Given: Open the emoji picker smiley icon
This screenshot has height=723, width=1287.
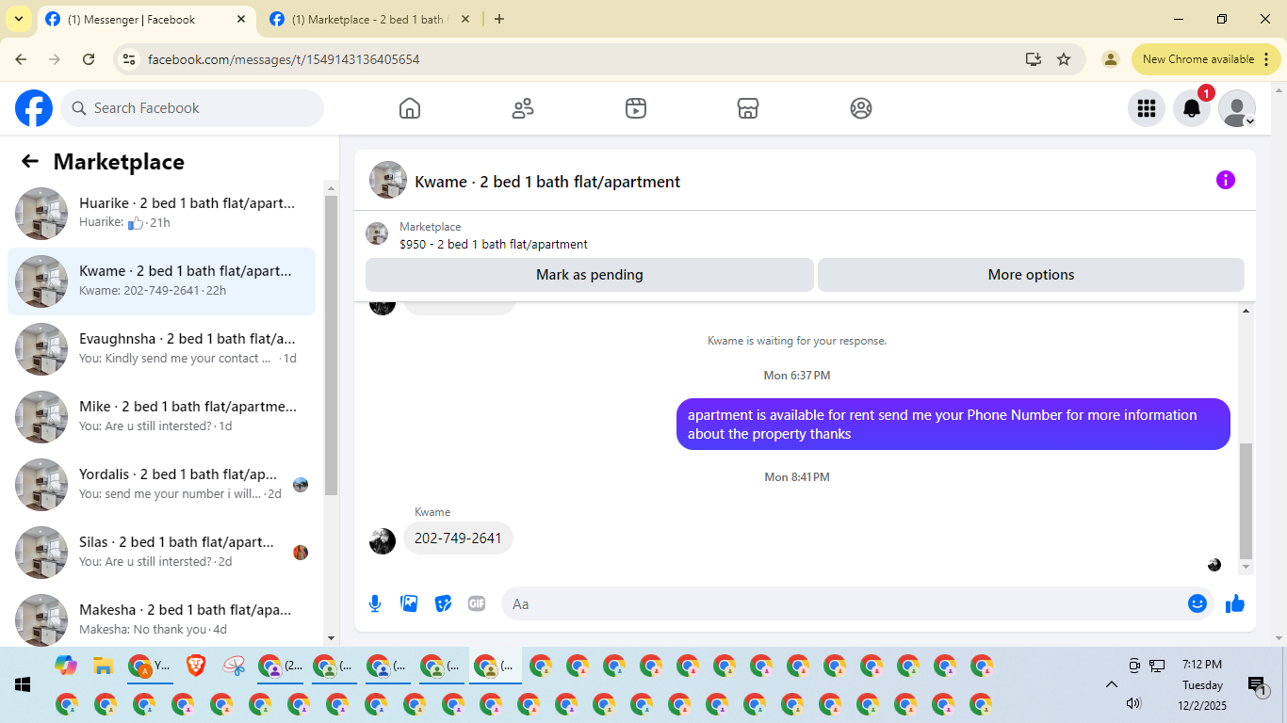Looking at the screenshot, I should pos(1197,603).
